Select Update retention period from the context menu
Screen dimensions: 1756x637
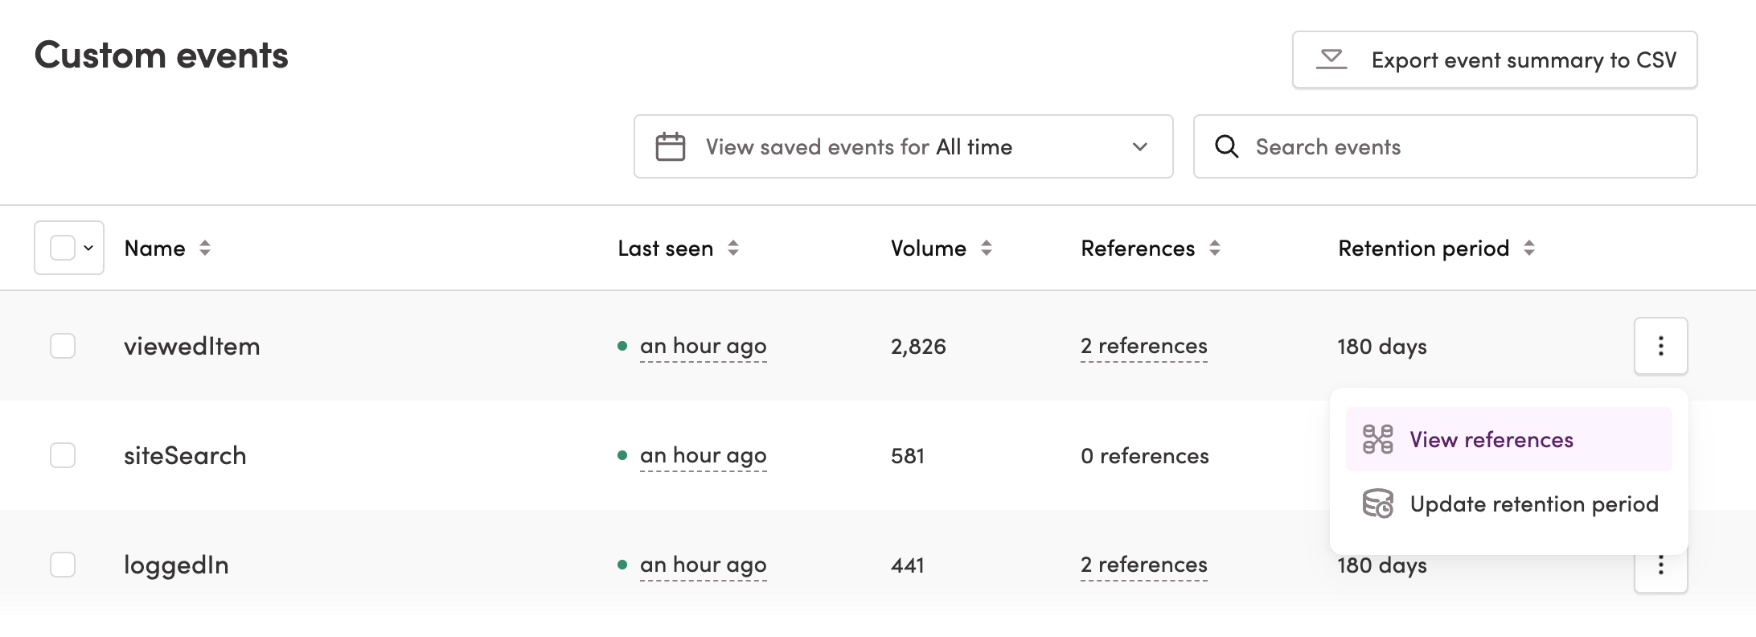pos(1532,504)
